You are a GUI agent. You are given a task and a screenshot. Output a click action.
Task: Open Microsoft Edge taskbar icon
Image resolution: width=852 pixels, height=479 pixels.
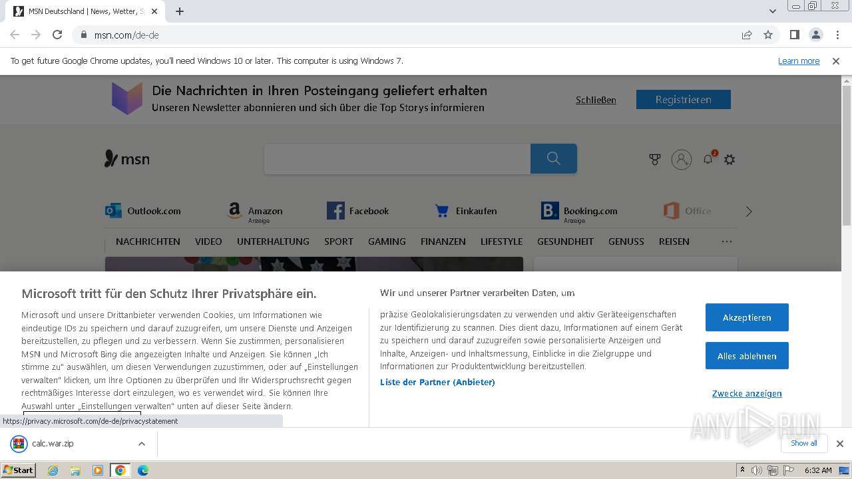click(143, 470)
